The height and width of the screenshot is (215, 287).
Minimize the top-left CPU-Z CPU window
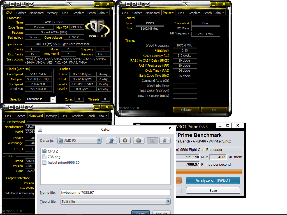pyautogui.click(x=98, y=4)
